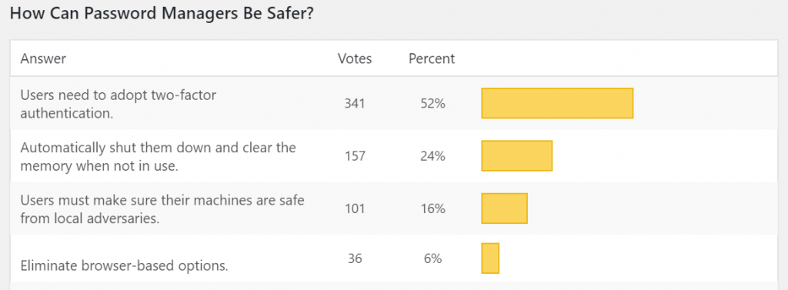The height and width of the screenshot is (290, 788).
Task: Click answer about automatically shutting them down
Action: coord(158,156)
